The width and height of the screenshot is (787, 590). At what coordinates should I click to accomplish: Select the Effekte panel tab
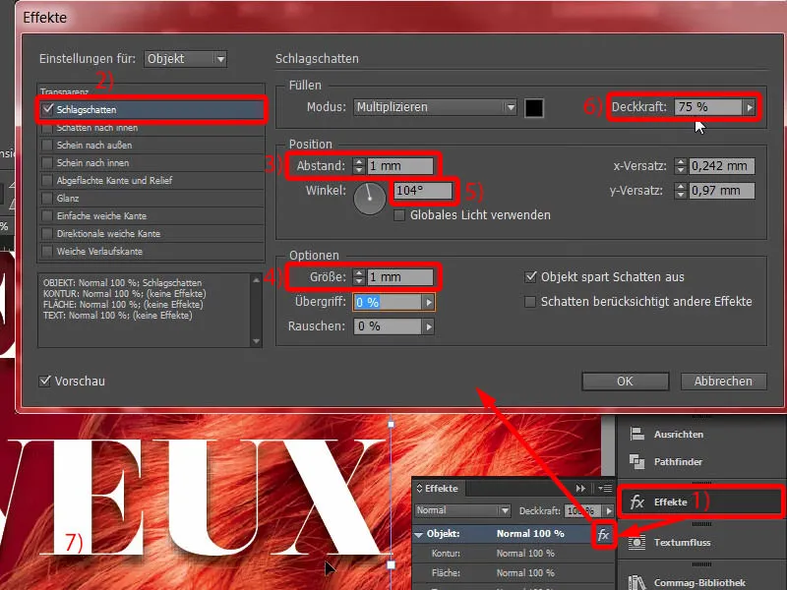pos(438,488)
